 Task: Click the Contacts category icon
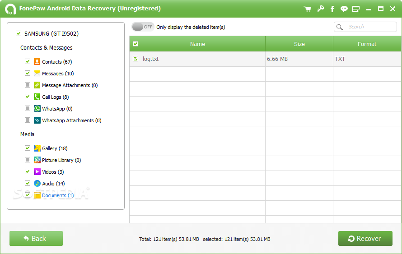pos(37,61)
